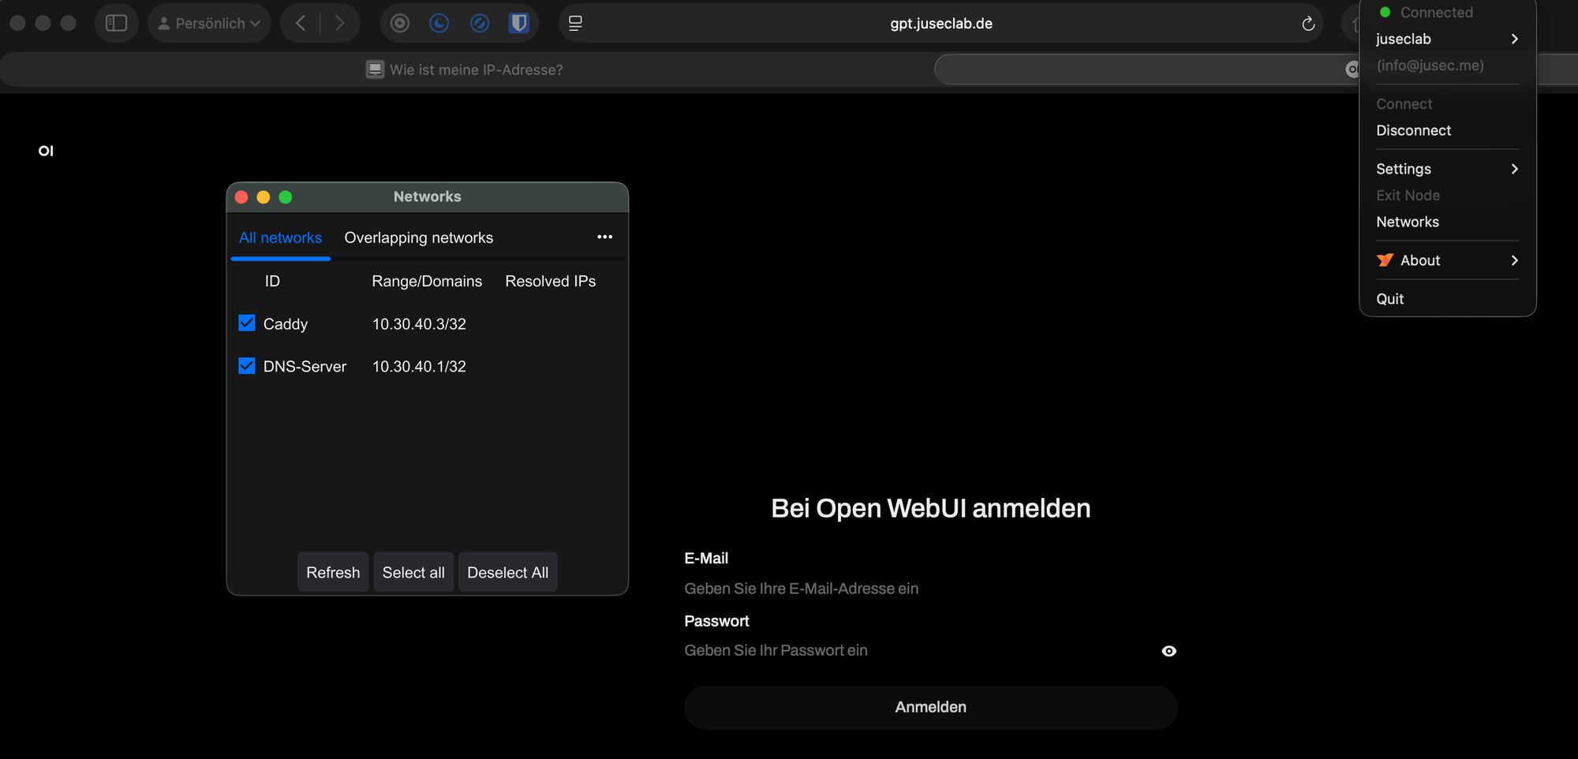
Task: Uncheck the DNS-Server network checkbox
Action: click(247, 366)
